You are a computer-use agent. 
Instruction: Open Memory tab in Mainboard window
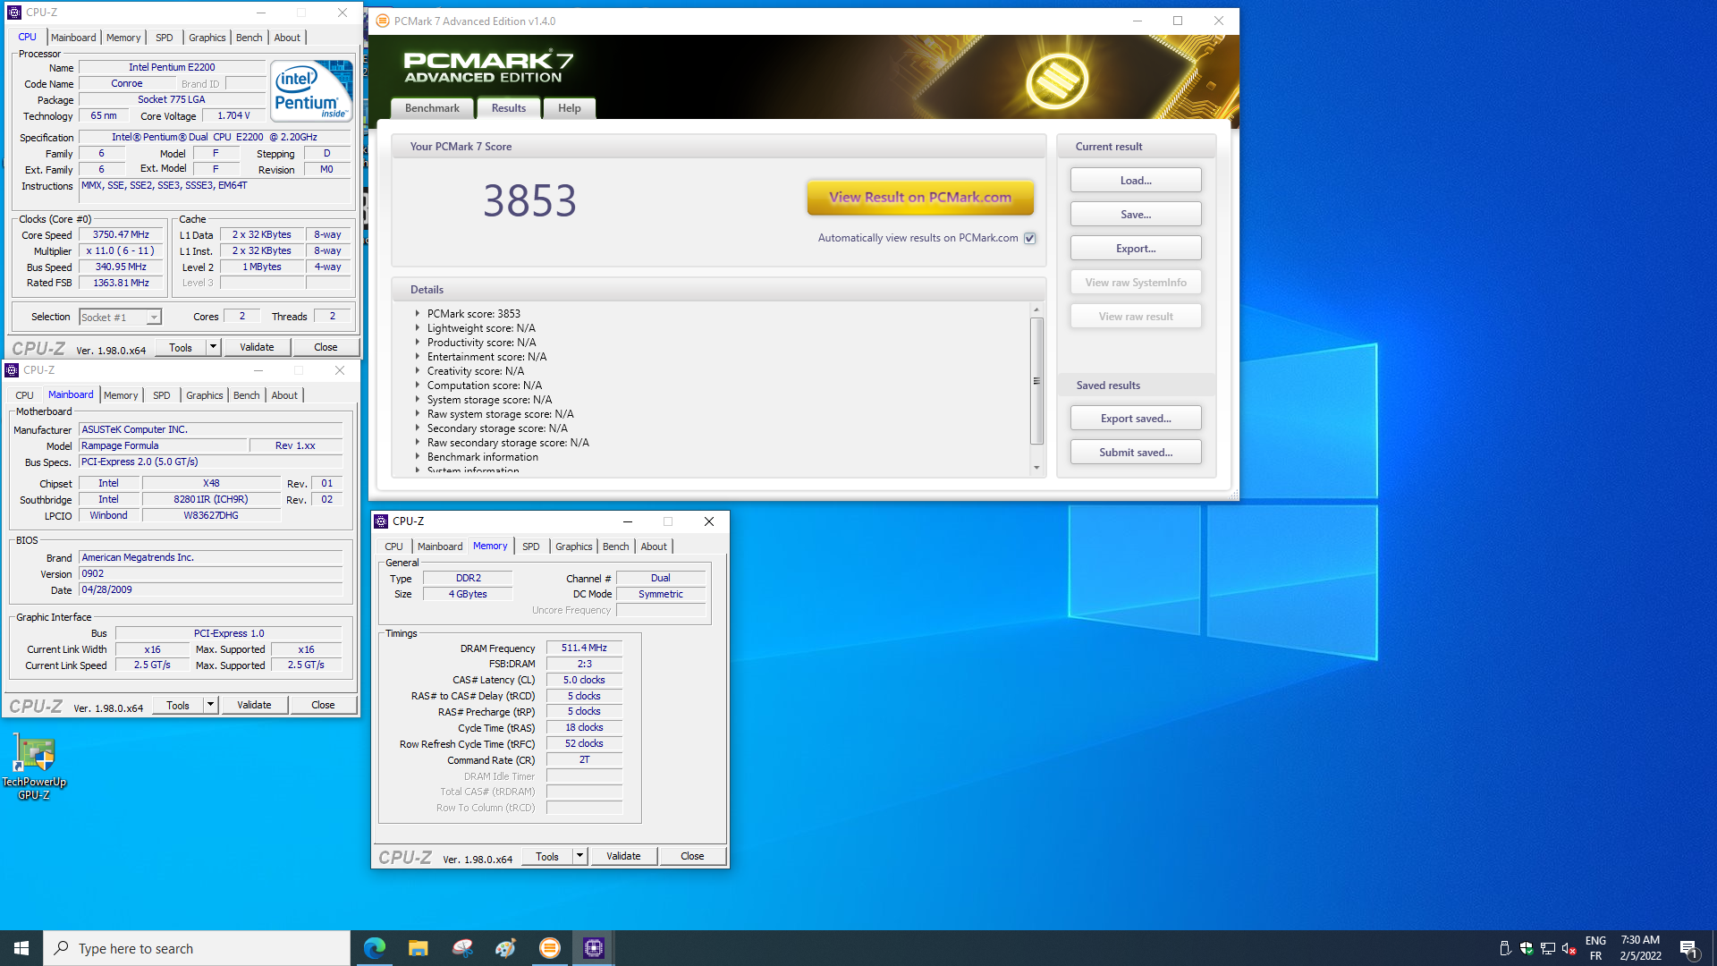click(121, 395)
